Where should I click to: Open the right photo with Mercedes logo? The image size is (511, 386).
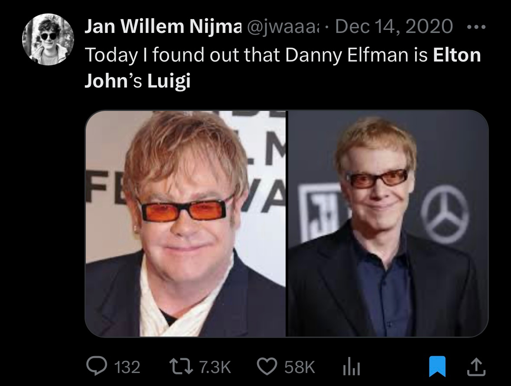point(388,224)
